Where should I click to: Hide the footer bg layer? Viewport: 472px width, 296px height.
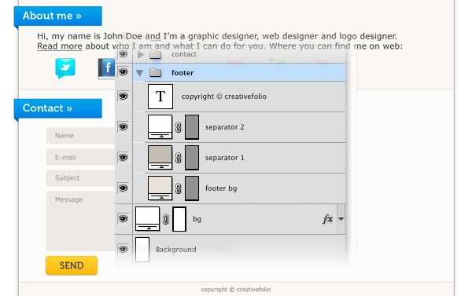tap(124, 188)
